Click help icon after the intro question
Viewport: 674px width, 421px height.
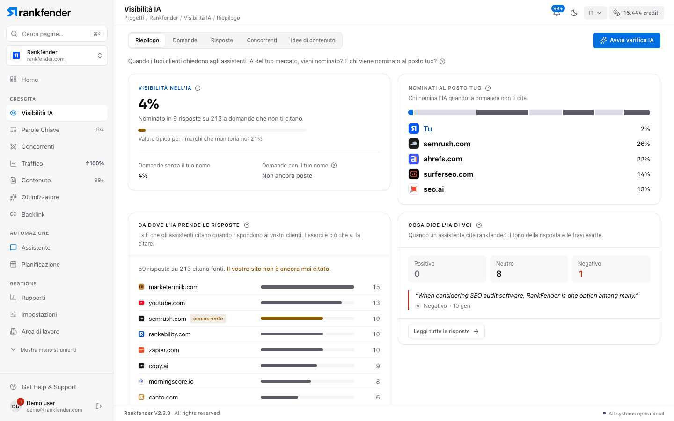(442, 61)
